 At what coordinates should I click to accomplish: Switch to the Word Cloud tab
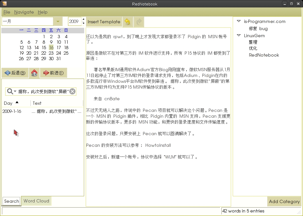[36, 201]
